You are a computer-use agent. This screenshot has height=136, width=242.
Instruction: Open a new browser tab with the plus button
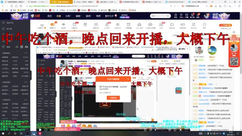click(x=212, y=2)
